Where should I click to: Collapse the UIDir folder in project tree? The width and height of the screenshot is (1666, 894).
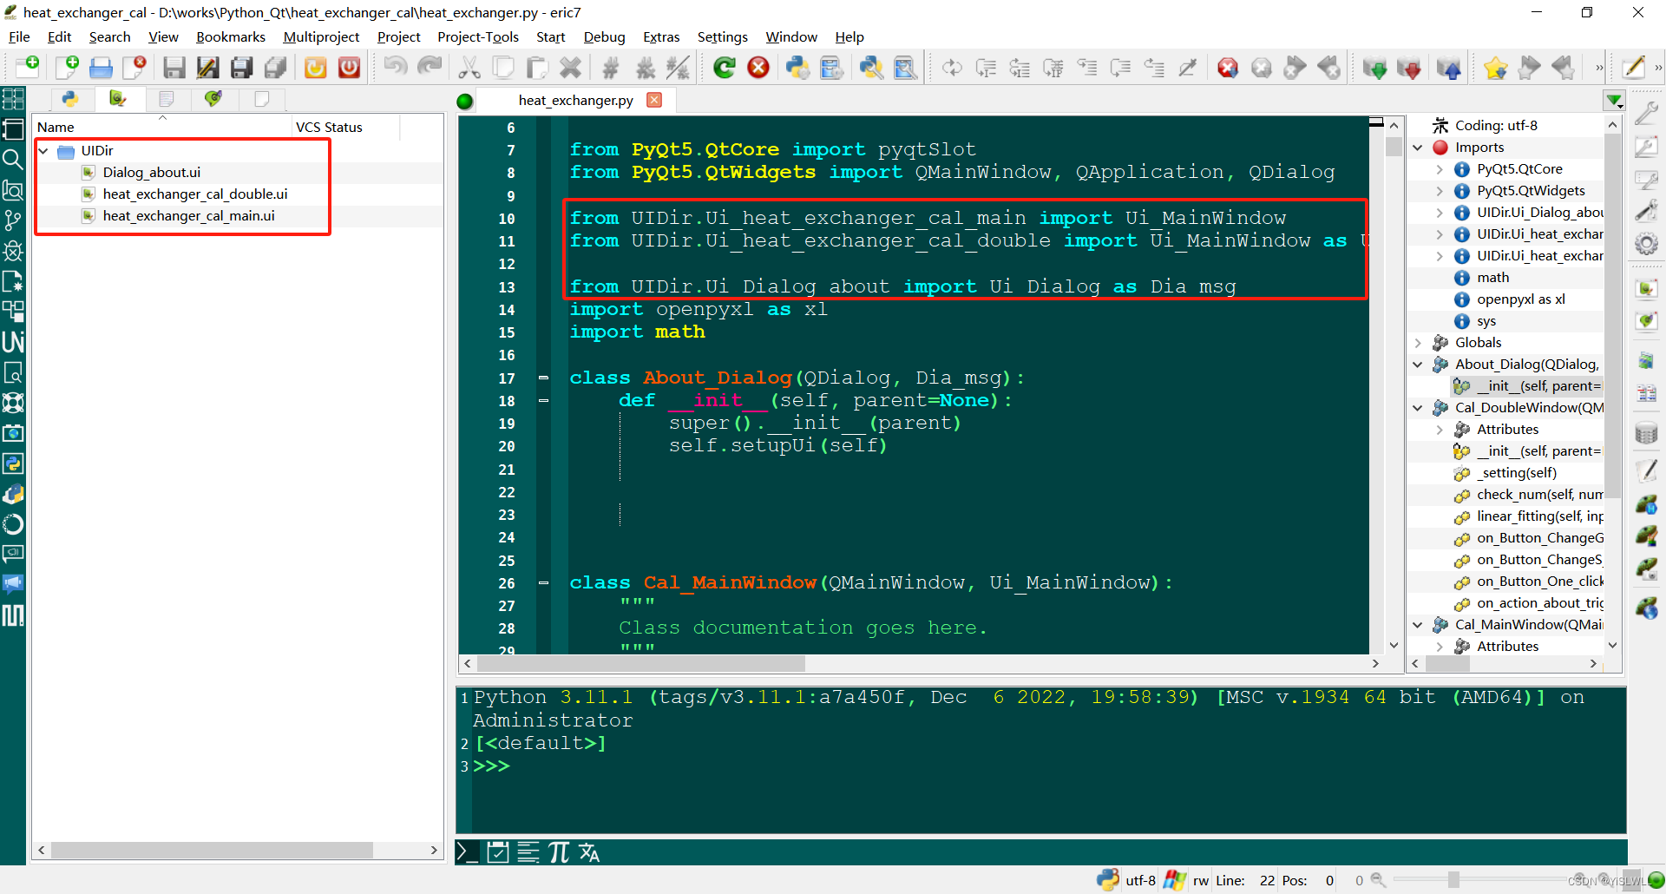[43, 151]
